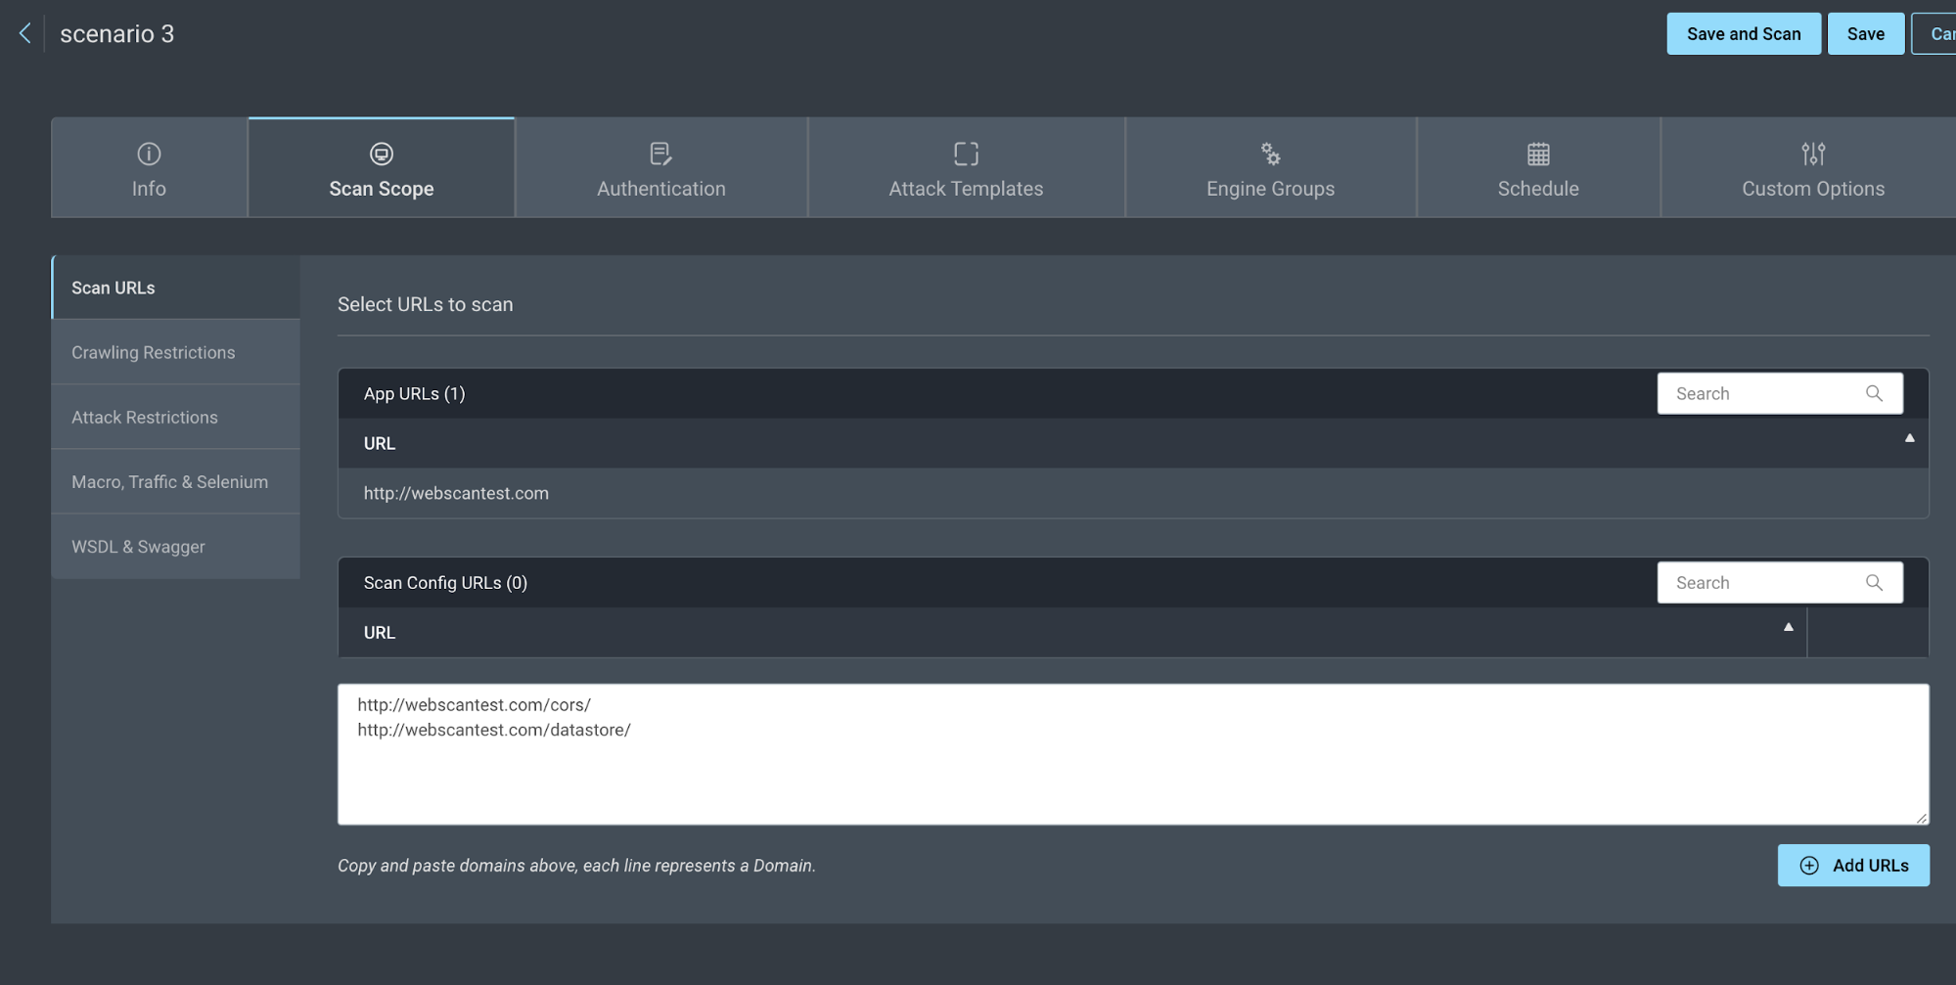Click the Info tab's circled-i icon
This screenshot has width=1956, height=985.
pos(149,154)
